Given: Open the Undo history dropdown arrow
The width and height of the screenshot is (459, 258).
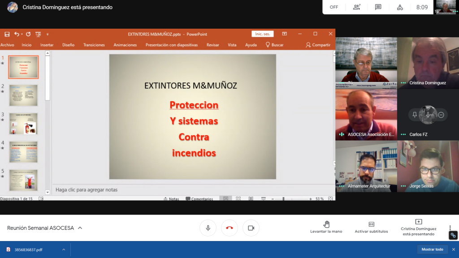Looking at the screenshot, I should [22, 34].
